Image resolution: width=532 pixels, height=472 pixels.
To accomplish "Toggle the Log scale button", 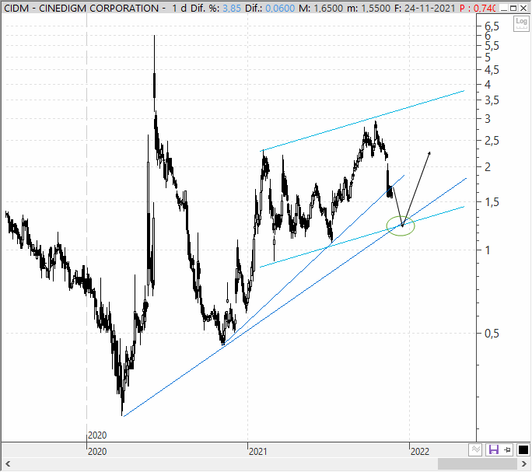I will coord(521,23).
